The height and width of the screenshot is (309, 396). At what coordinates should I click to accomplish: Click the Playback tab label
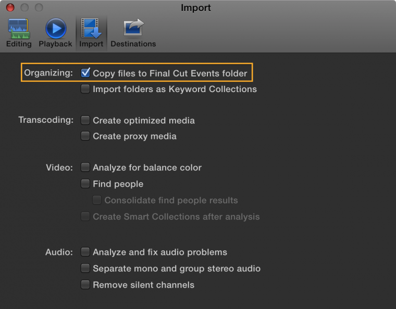(55, 44)
